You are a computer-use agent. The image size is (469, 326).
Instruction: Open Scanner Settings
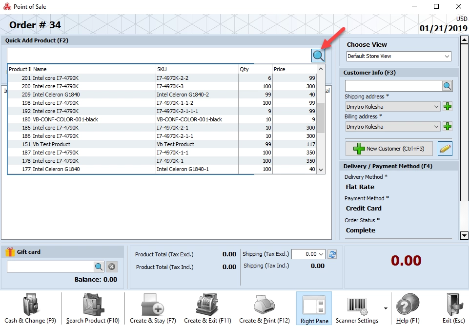tap(357, 308)
